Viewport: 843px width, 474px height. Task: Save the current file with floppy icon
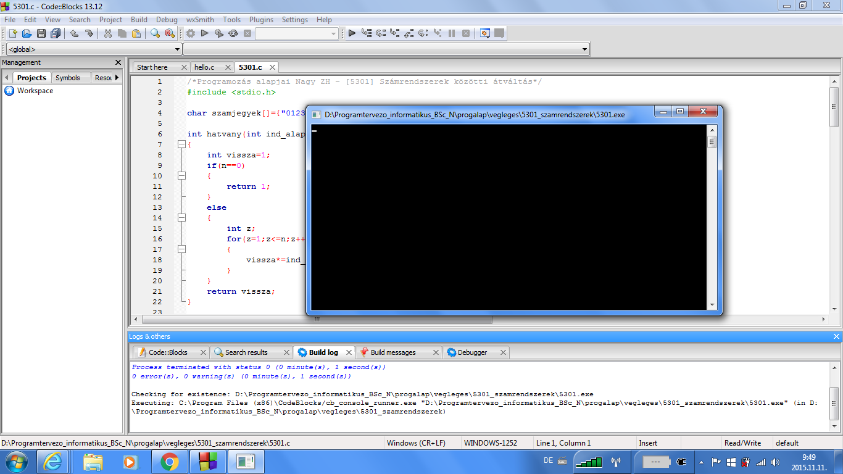pos(41,33)
